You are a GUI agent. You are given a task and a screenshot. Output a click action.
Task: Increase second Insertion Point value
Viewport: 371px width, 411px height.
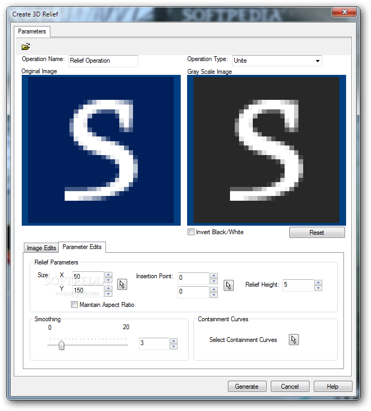pos(214,289)
